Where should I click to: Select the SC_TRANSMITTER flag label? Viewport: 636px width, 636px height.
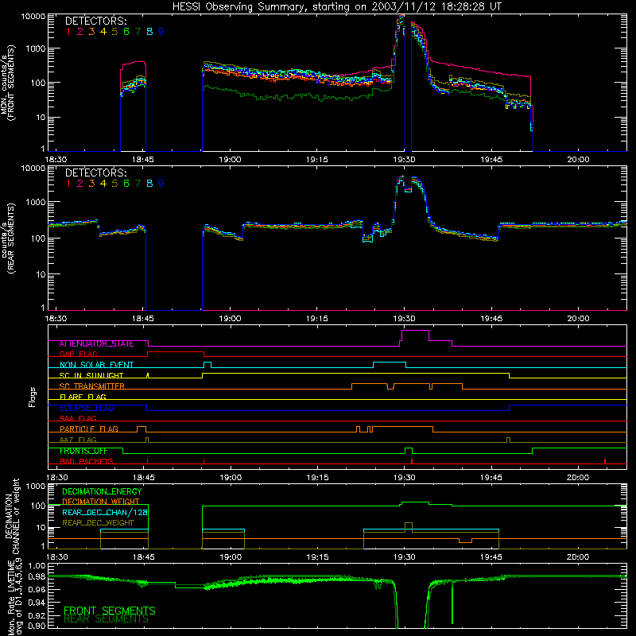(x=91, y=386)
